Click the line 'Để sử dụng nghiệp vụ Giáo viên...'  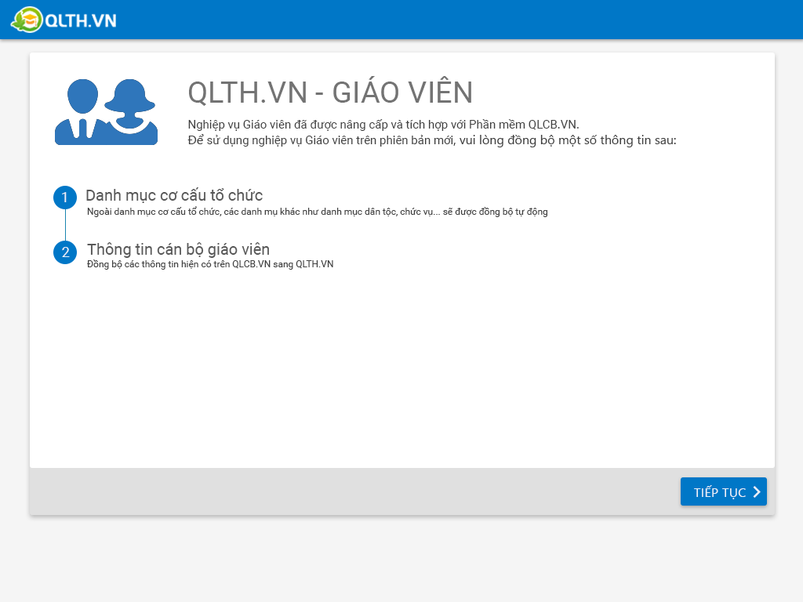tap(432, 140)
